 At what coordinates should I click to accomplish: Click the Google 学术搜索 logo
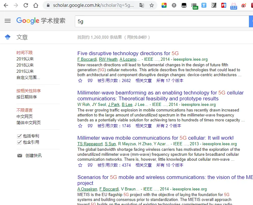[41, 21]
